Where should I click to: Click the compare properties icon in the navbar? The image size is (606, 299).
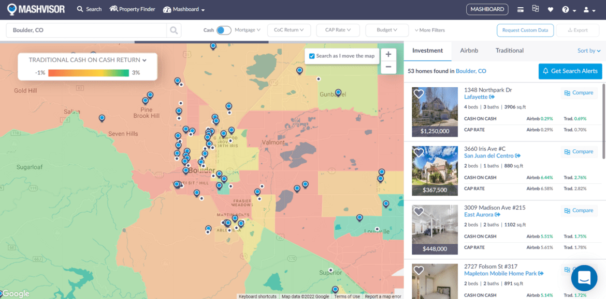coord(536,9)
